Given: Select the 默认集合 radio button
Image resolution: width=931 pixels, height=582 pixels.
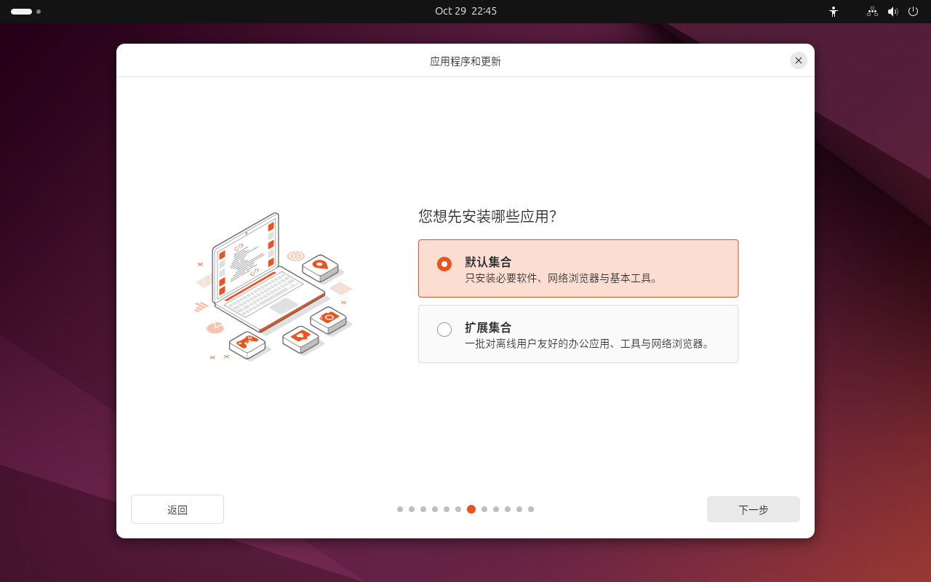Looking at the screenshot, I should [x=444, y=264].
